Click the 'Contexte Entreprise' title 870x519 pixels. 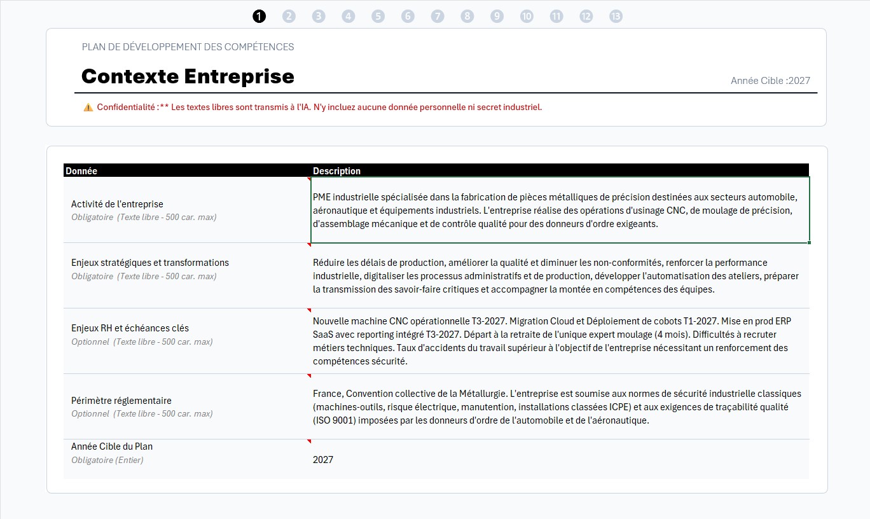pyautogui.click(x=188, y=76)
